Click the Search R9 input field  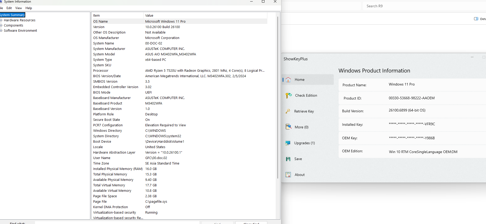tap(422, 6)
